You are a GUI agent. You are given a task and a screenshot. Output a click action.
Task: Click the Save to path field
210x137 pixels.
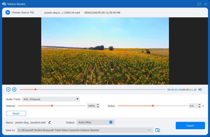[80, 130]
